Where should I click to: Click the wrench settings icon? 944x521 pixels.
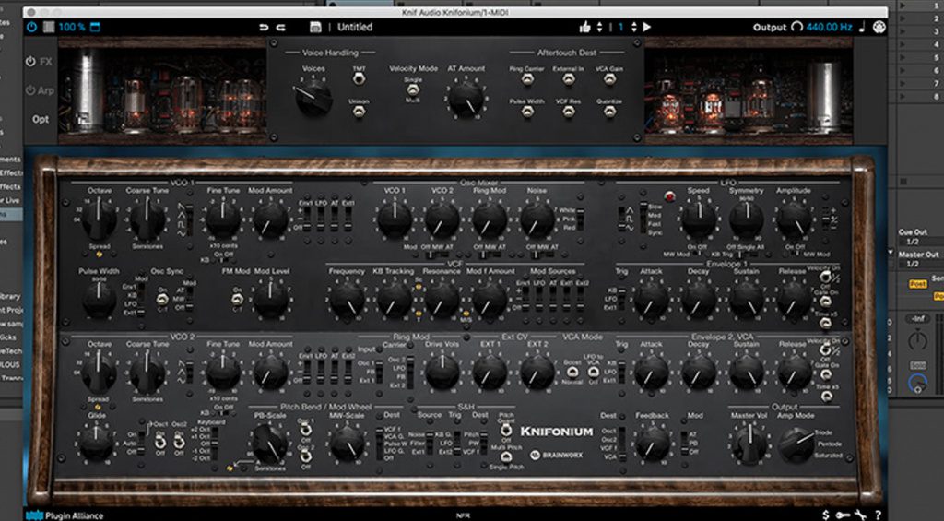(x=859, y=515)
